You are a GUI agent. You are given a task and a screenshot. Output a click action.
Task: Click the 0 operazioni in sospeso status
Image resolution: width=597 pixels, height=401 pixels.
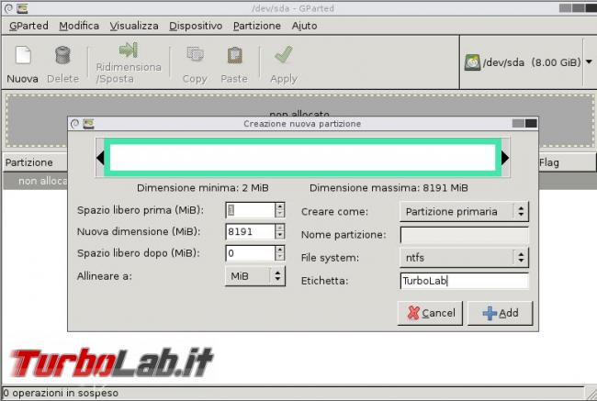pos(61,393)
